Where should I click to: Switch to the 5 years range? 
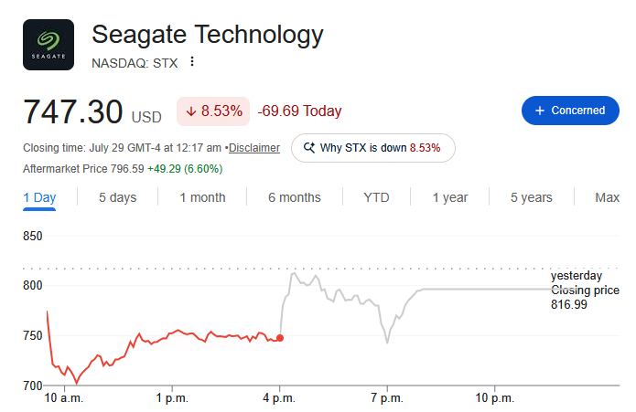[x=532, y=197]
